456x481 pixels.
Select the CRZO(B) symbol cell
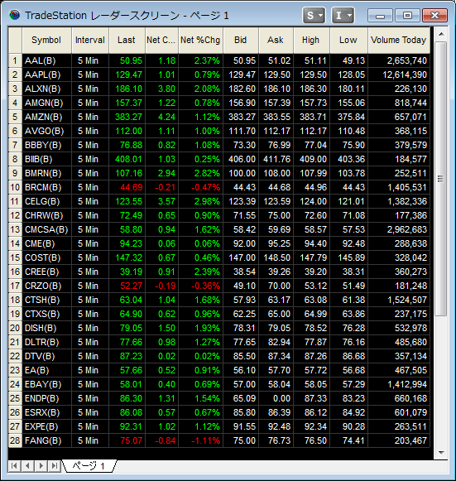[x=46, y=286]
